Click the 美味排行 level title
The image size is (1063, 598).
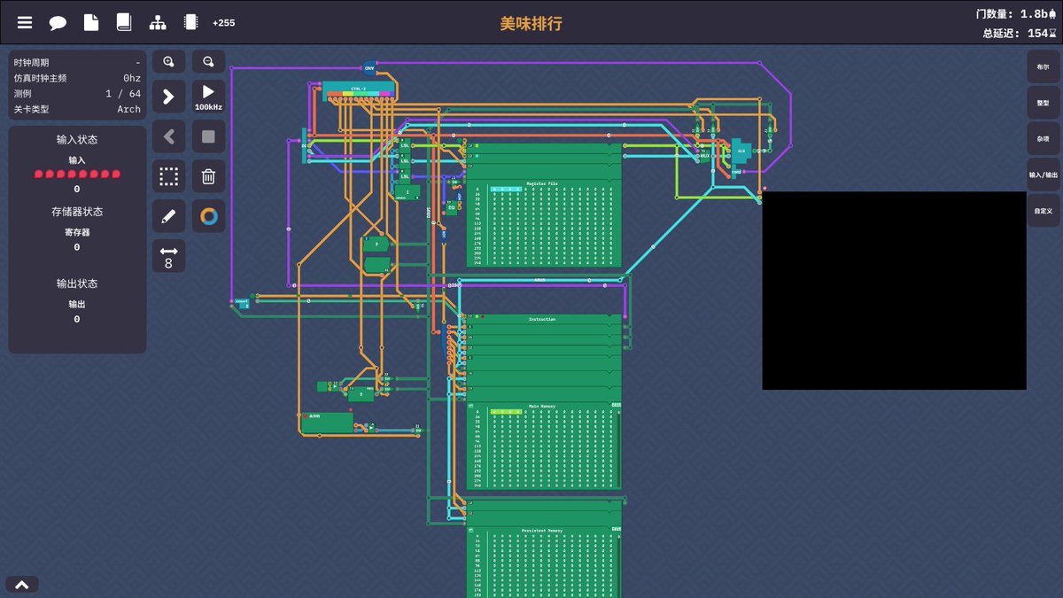tap(531, 24)
